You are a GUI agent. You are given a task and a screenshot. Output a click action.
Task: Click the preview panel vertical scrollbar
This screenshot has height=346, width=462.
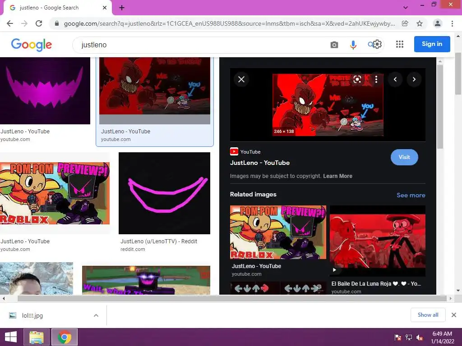pos(440,106)
